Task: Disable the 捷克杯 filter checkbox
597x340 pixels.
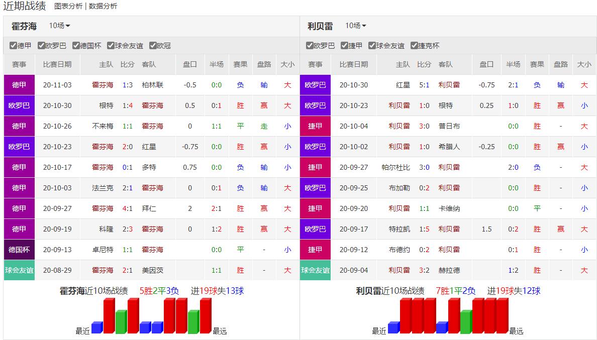Action: pos(415,46)
